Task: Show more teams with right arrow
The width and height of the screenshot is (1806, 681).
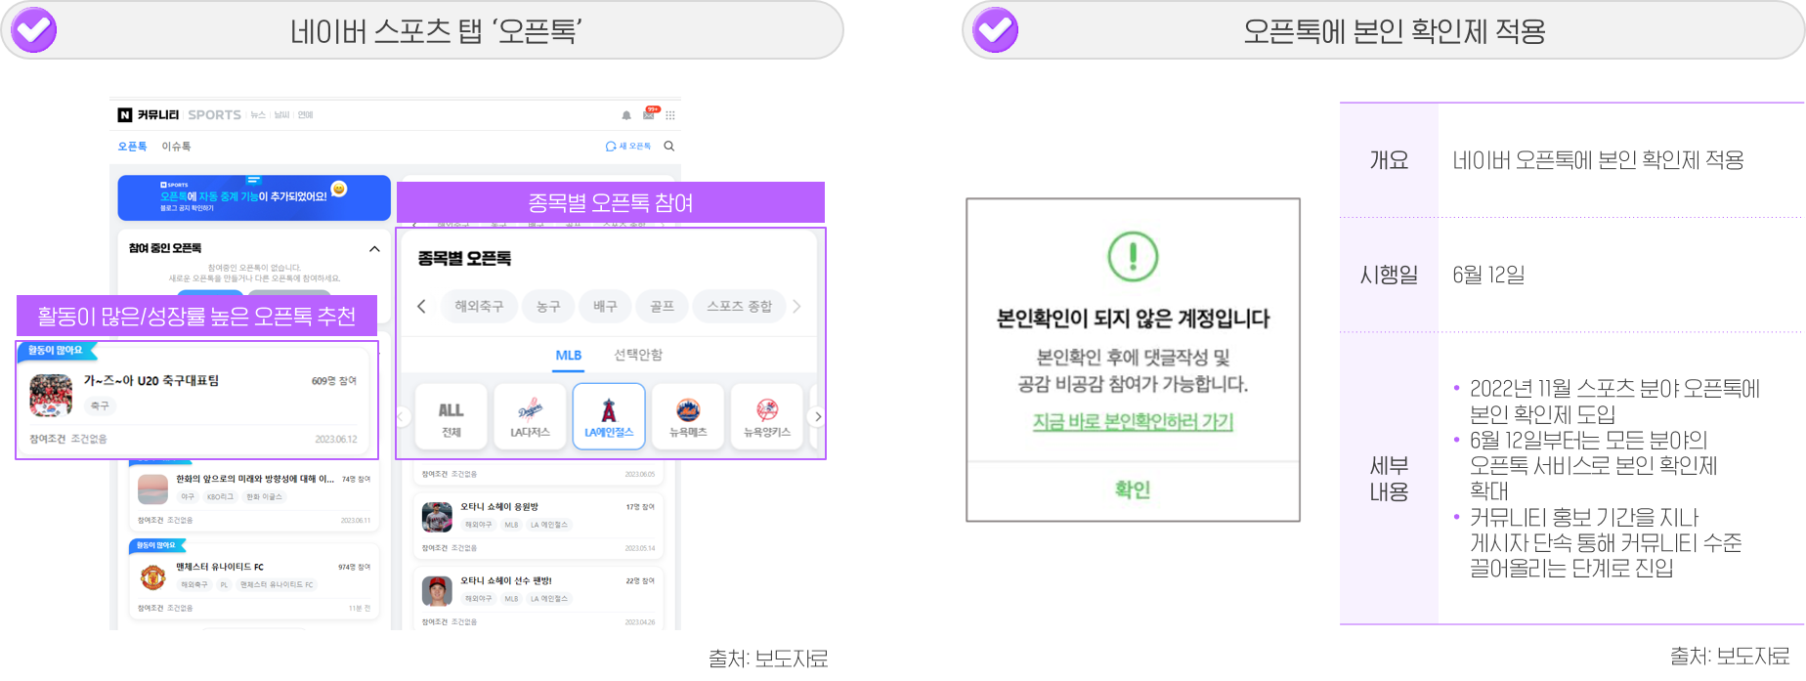Action: point(818,416)
